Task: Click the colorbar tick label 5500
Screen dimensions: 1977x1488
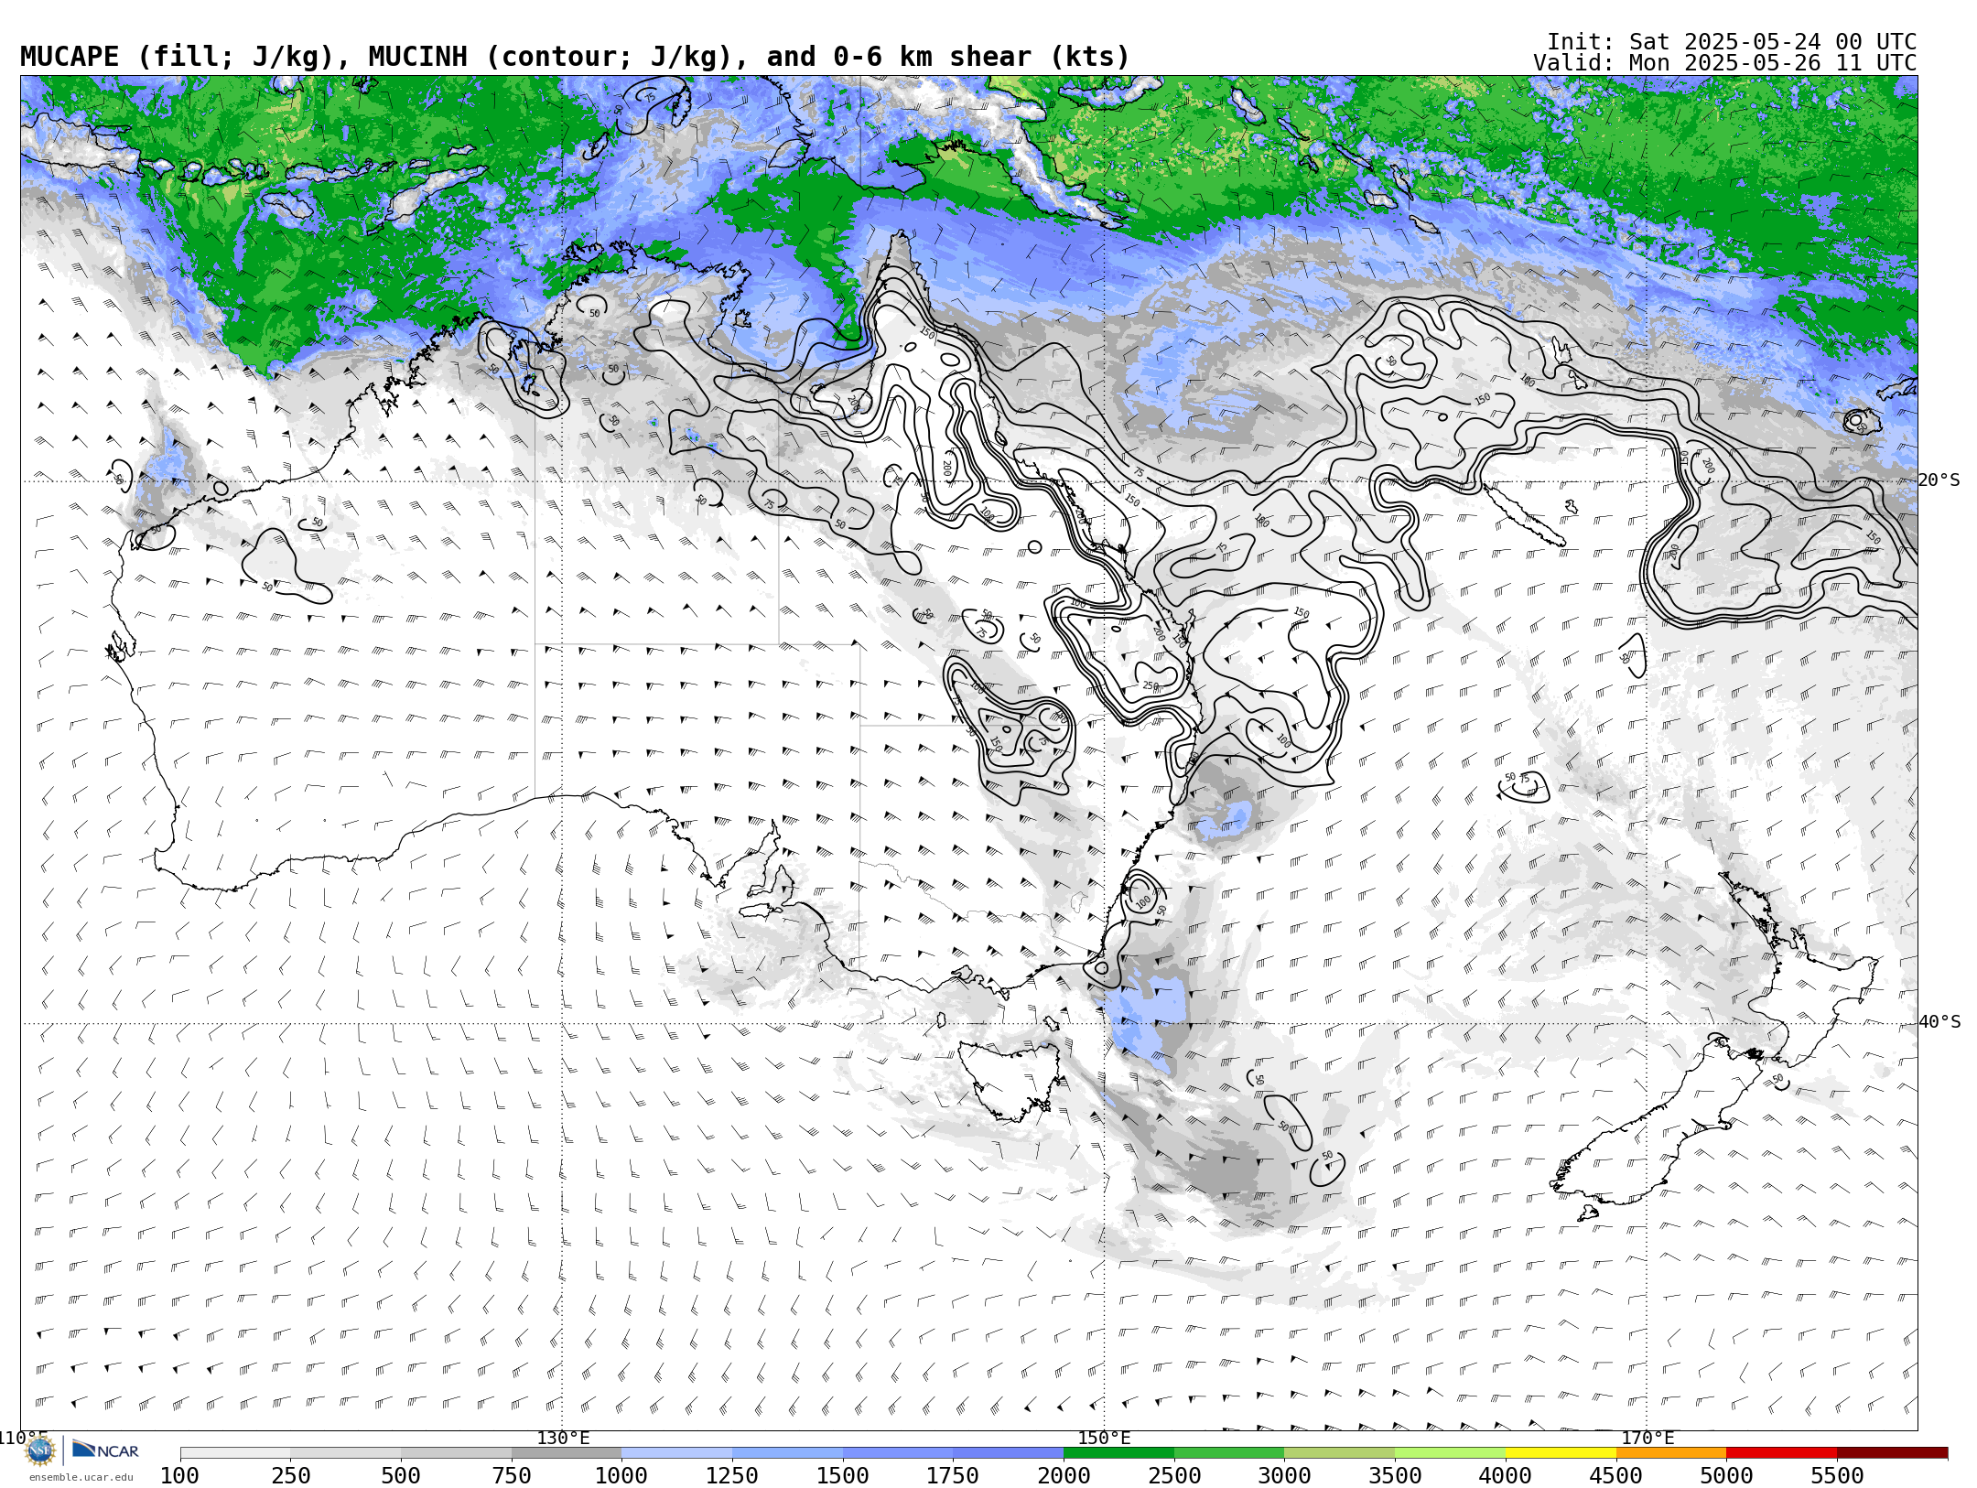Action: (x=1837, y=1475)
